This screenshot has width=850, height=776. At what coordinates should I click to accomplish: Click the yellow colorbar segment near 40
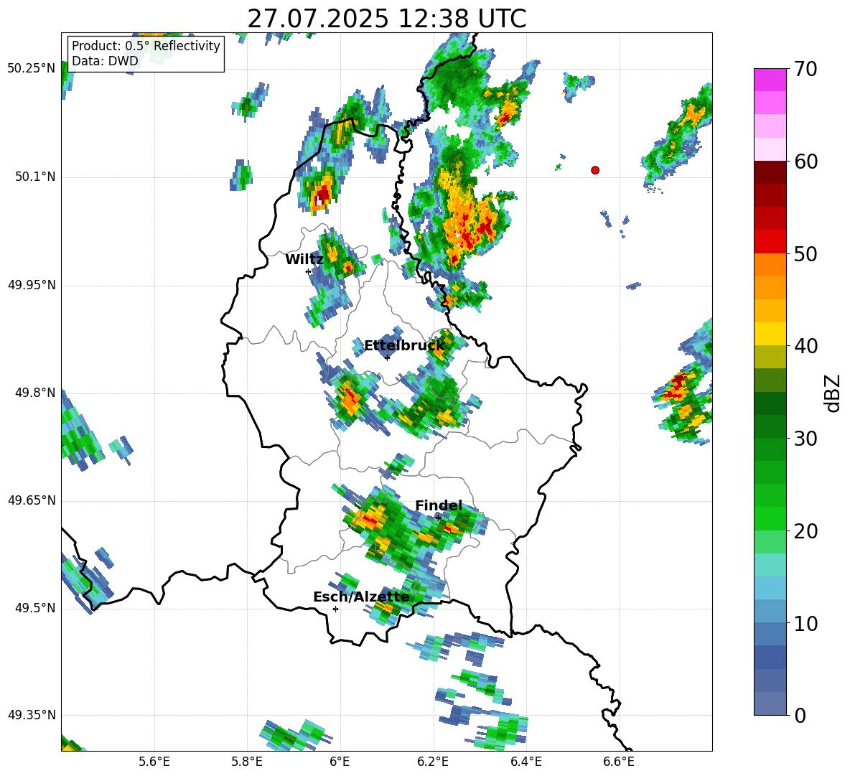[x=770, y=334]
